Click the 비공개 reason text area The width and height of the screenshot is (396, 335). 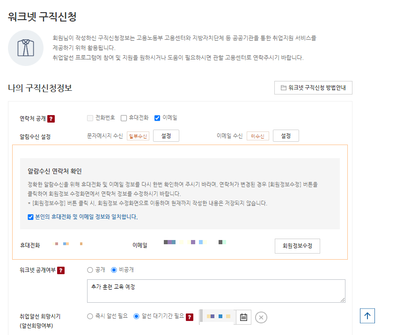(216, 290)
